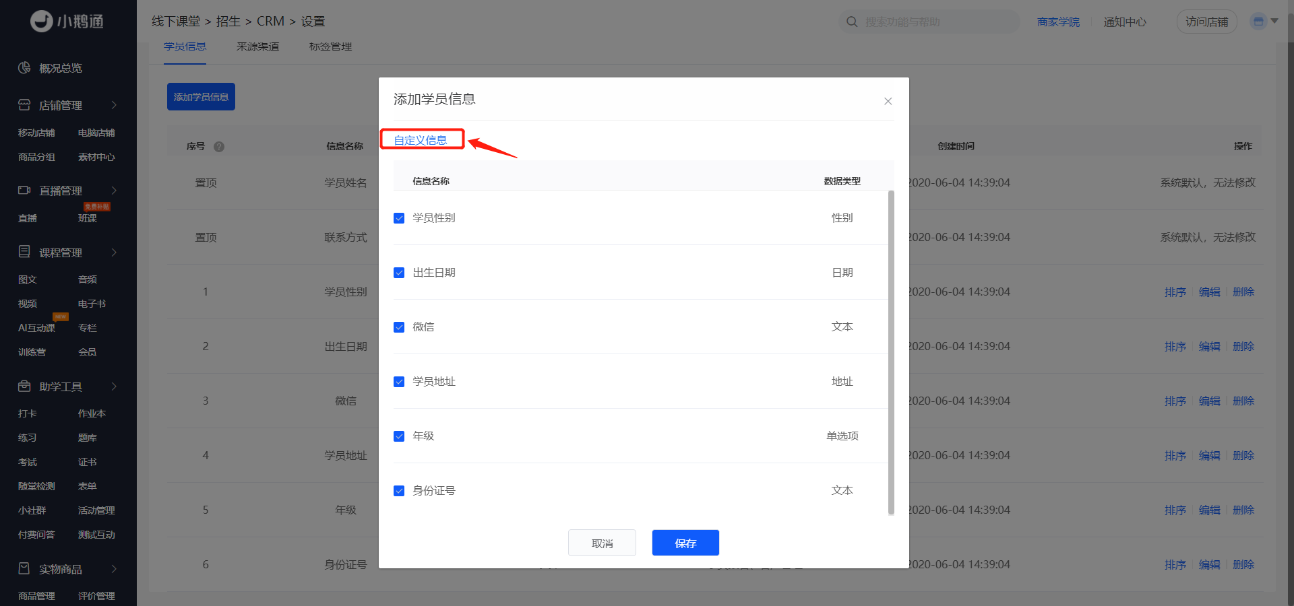
Task: Expand the 实物商品 chevron
Action: (114, 569)
